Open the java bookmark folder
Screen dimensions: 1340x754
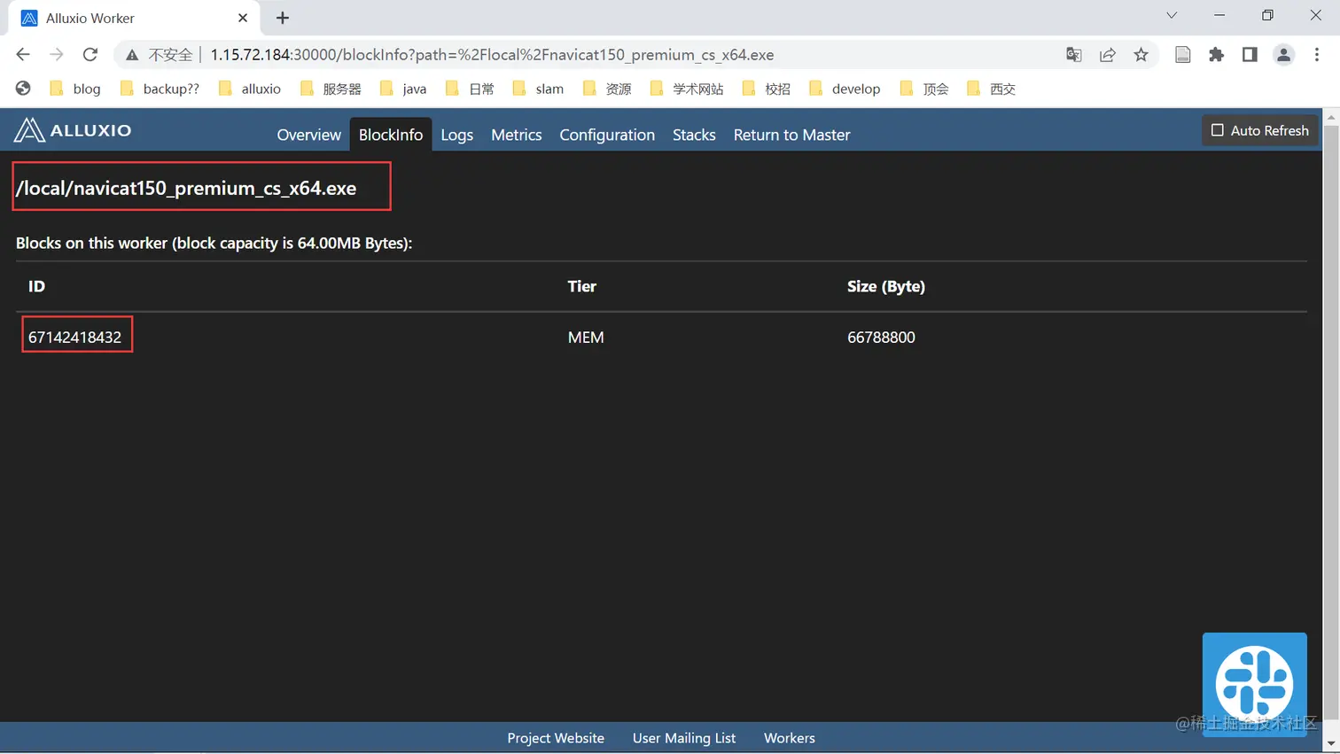click(403, 89)
